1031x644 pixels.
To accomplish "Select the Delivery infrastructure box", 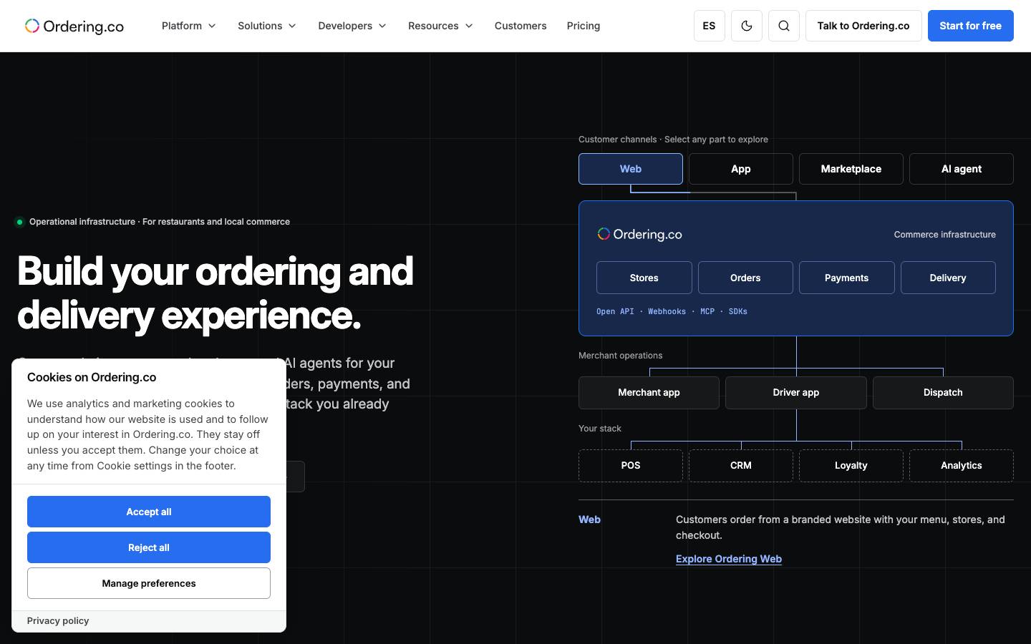I will [948, 278].
